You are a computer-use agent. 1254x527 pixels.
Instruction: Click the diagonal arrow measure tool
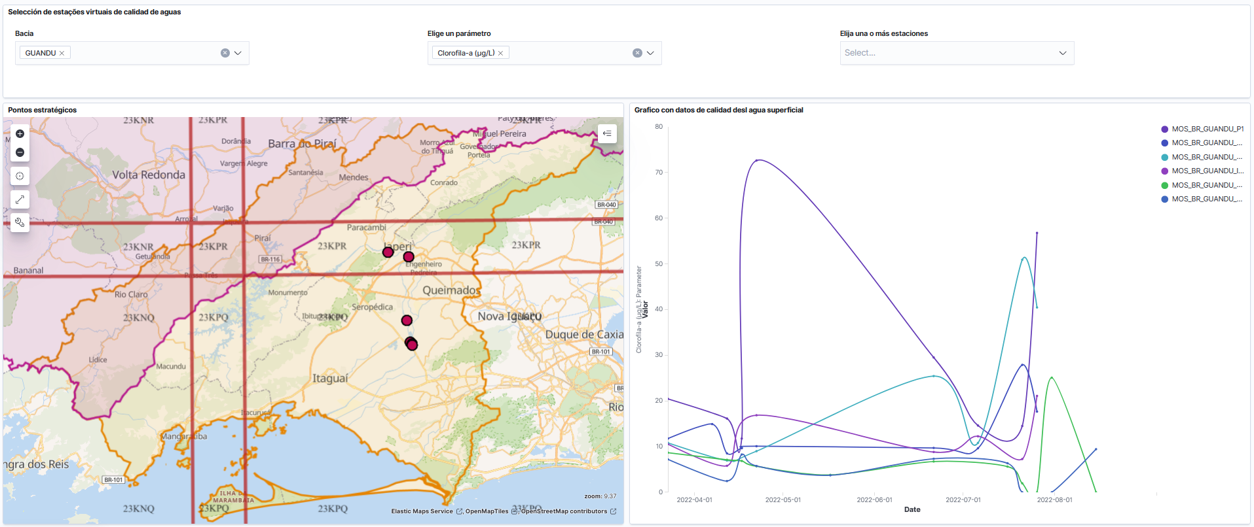(x=20, y=199)
